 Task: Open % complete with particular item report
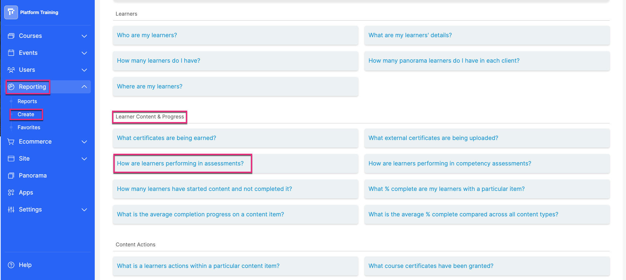[487, 189]
